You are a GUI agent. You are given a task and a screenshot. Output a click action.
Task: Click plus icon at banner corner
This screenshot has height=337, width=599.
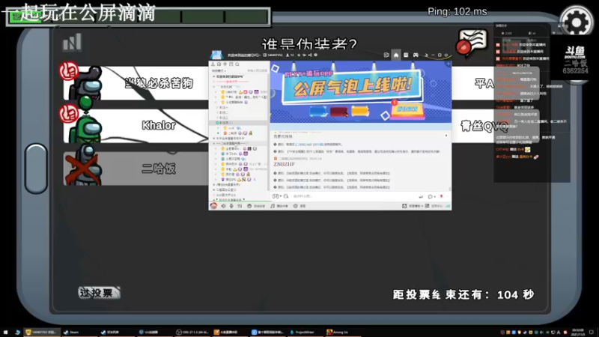(448, 64)
